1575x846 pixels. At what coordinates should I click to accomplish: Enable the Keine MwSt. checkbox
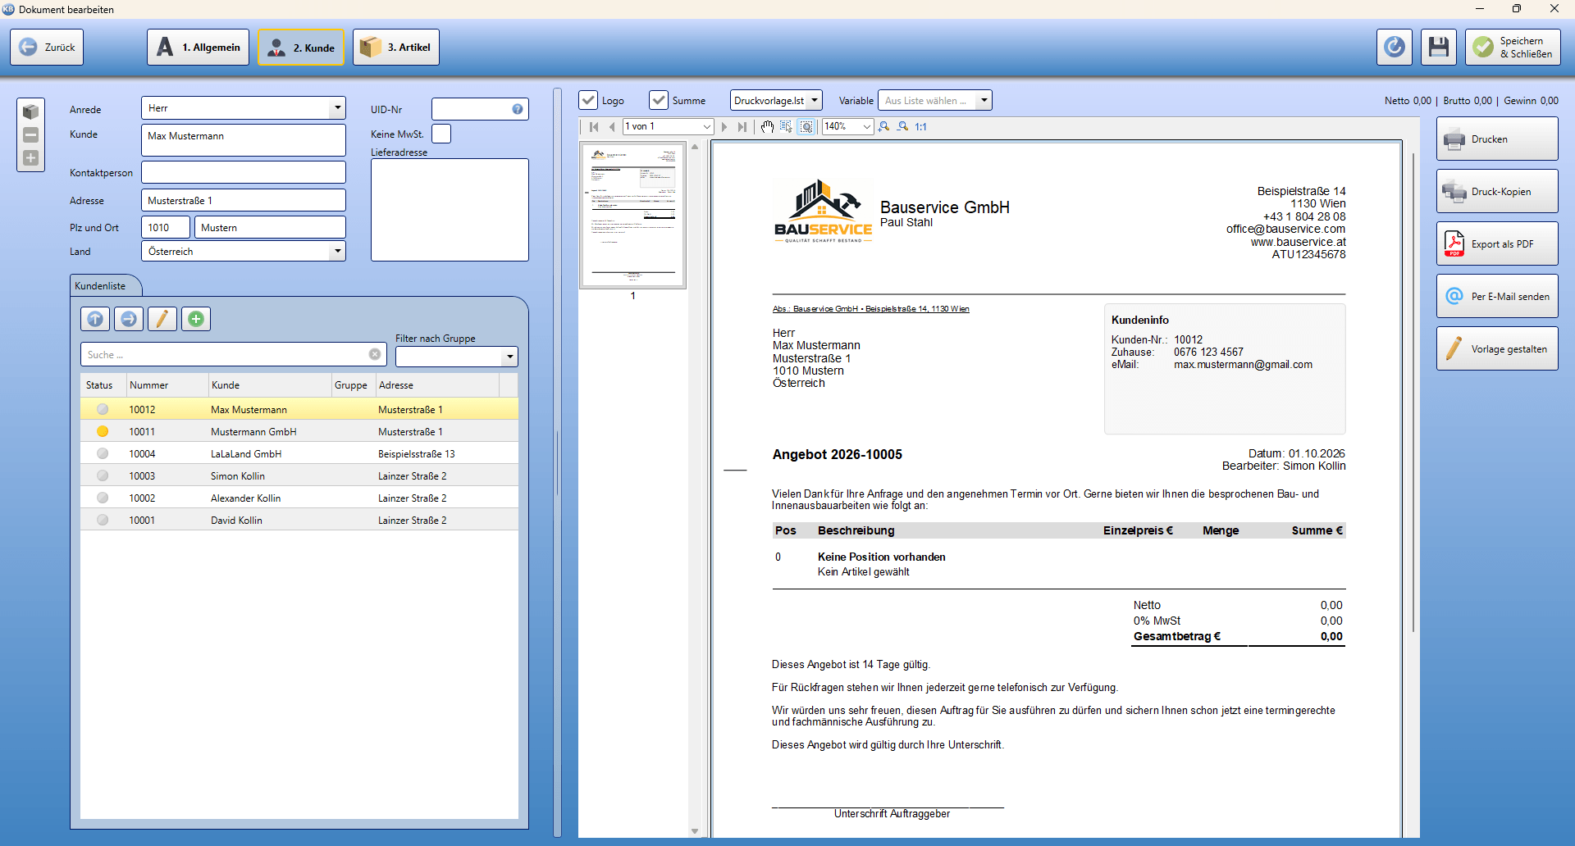coord(441,134)
